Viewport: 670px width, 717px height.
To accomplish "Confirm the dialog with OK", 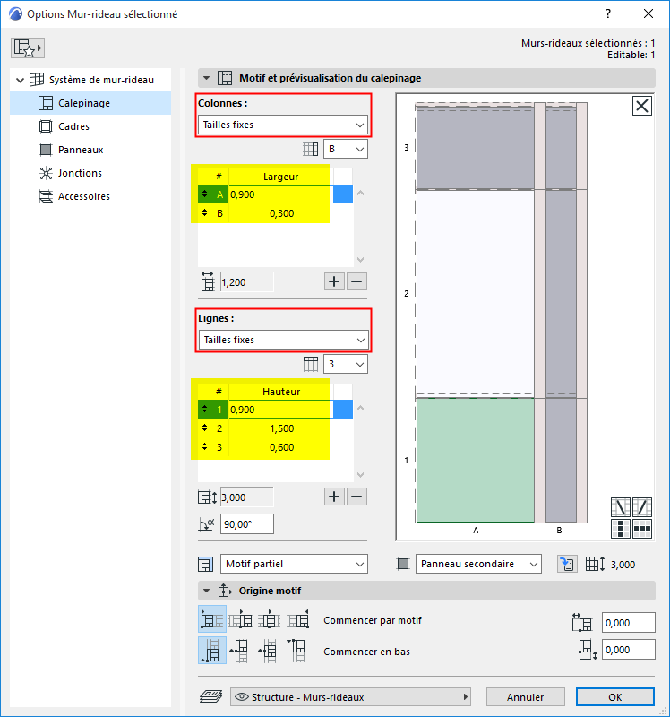I will [615, 697].
